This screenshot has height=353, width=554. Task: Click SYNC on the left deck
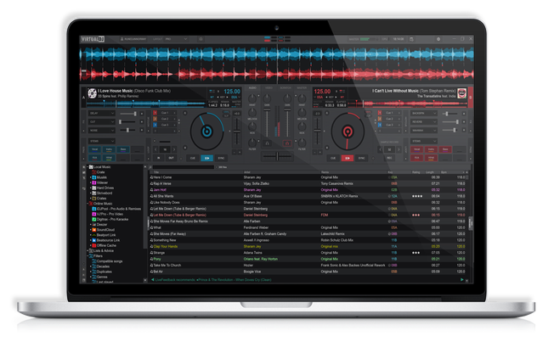[221, 158]
